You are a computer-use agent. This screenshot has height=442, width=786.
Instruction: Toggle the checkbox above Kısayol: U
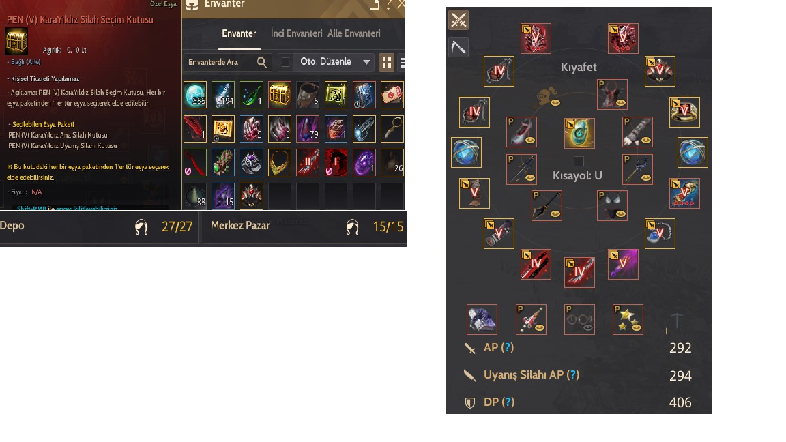click(x=579, y=161)
